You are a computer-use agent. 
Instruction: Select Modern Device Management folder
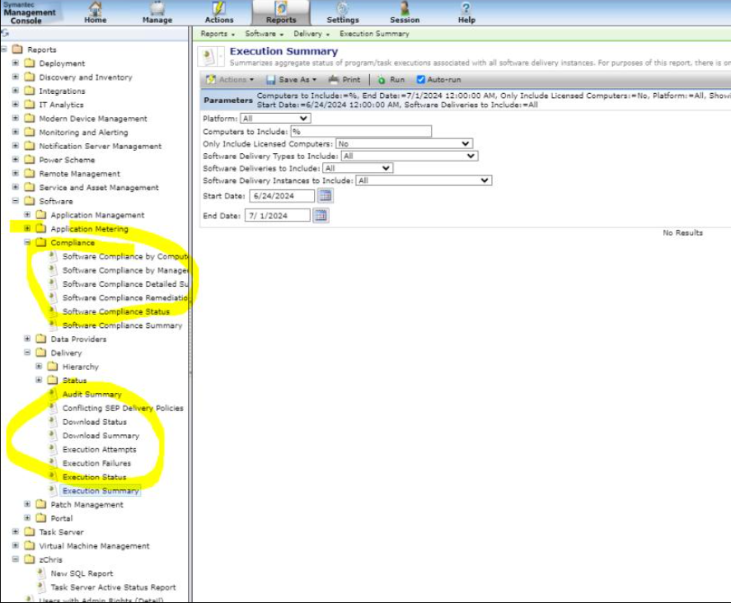(93, 119)
